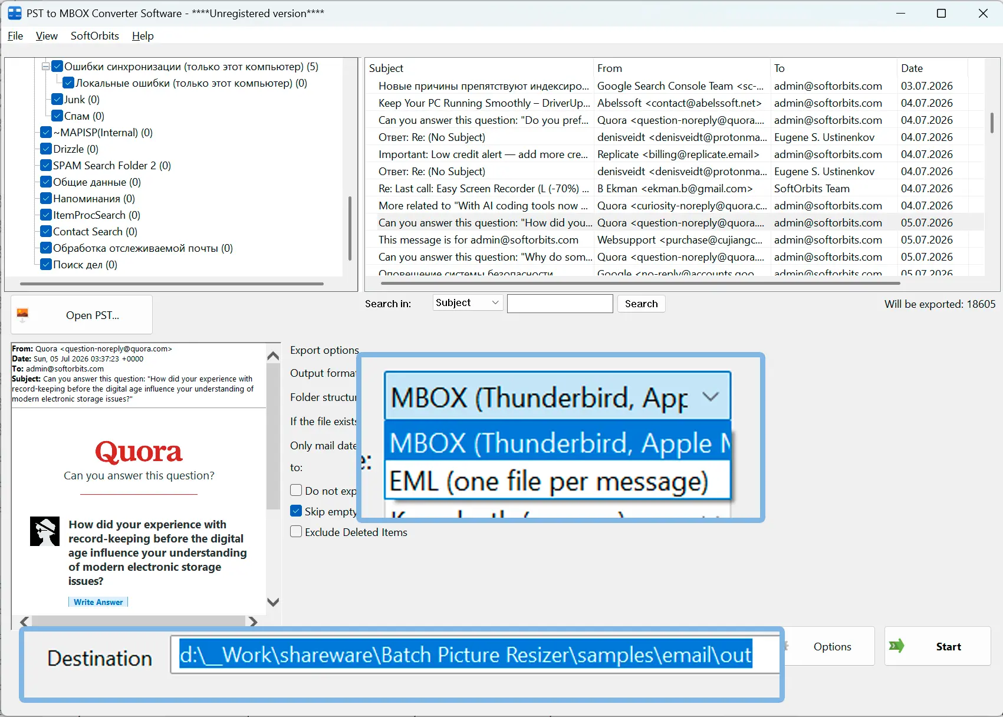Click B Ekman sender cell

click(x=675, y=189)
